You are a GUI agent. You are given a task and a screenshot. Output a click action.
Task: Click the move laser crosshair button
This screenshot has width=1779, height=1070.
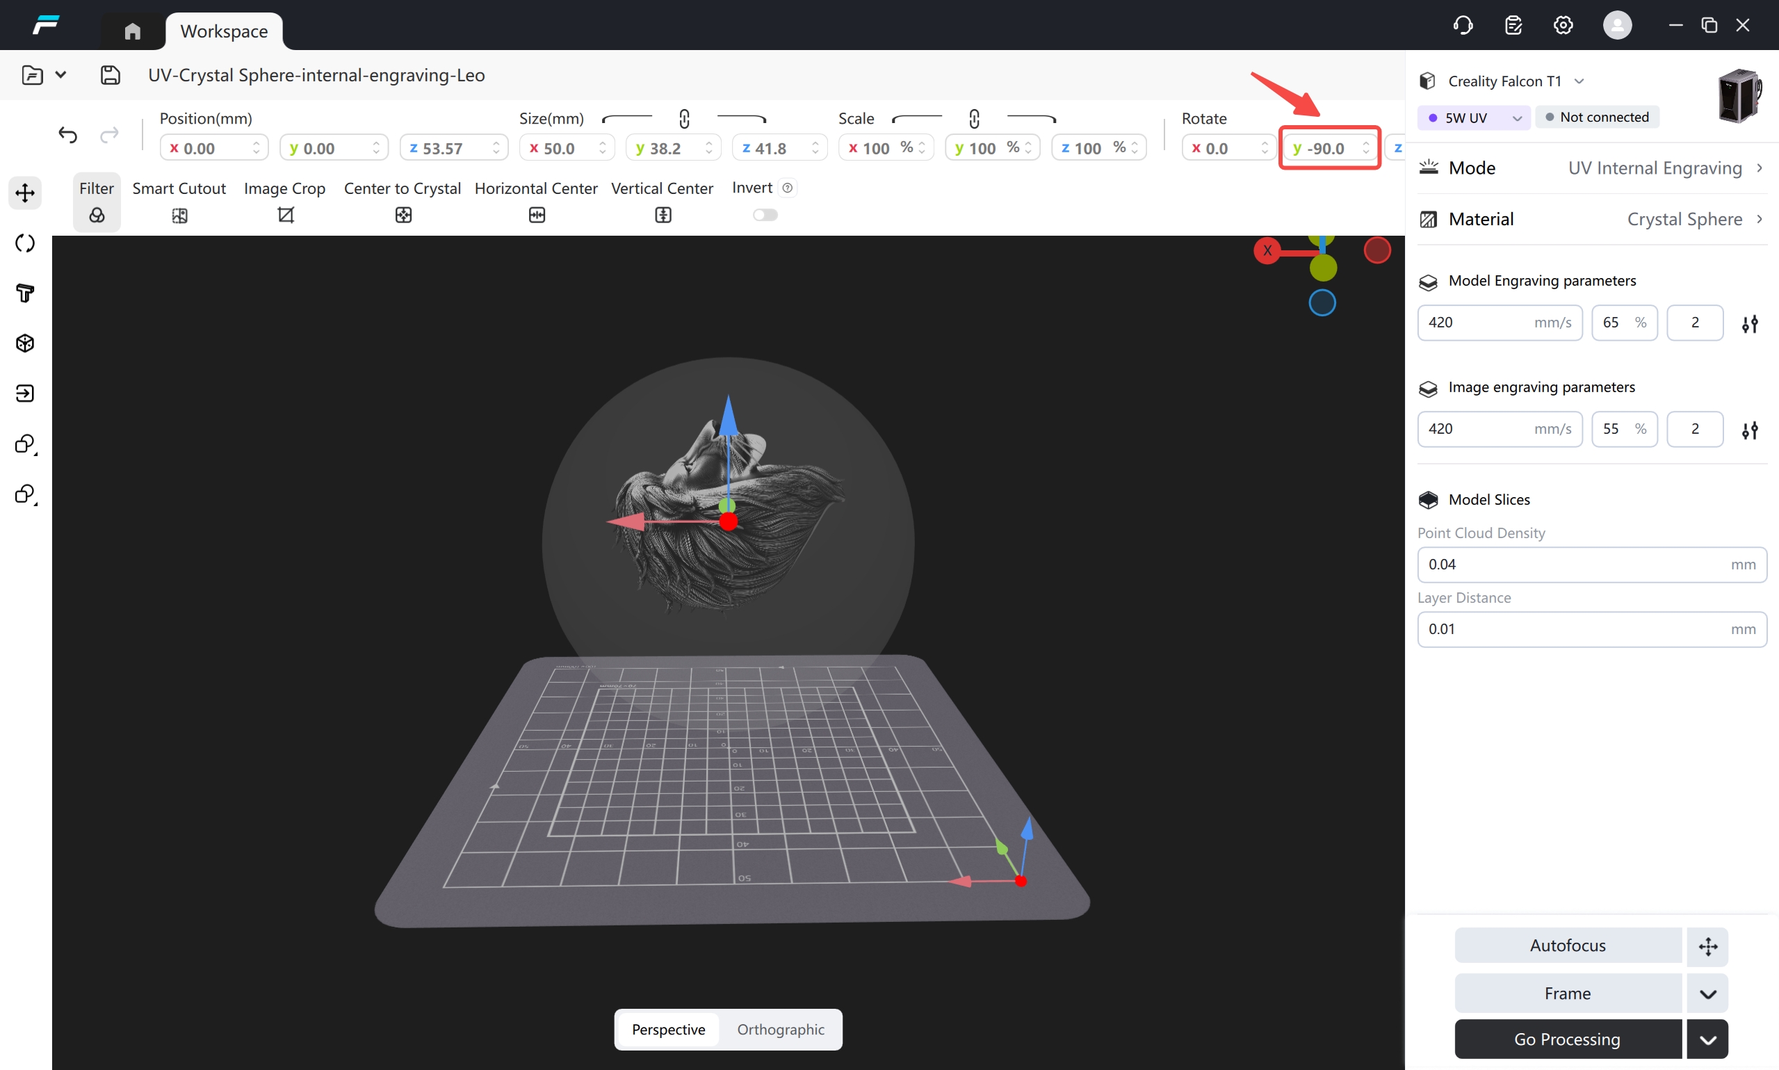coord(1707,946)
